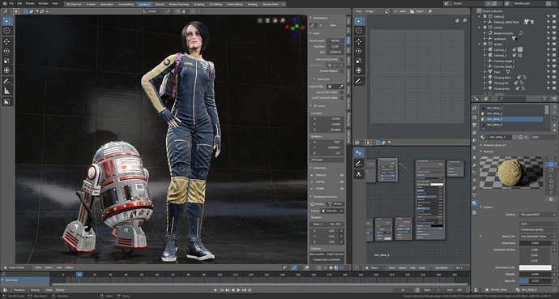Add a new material slot with plus icon

point(554,107)
